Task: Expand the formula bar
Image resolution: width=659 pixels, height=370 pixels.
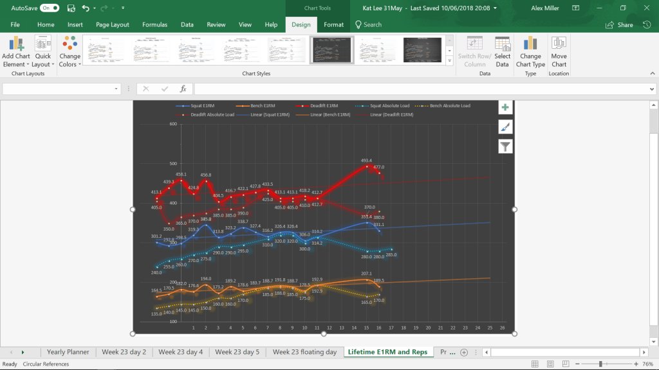Action: [x=652, y=89]
